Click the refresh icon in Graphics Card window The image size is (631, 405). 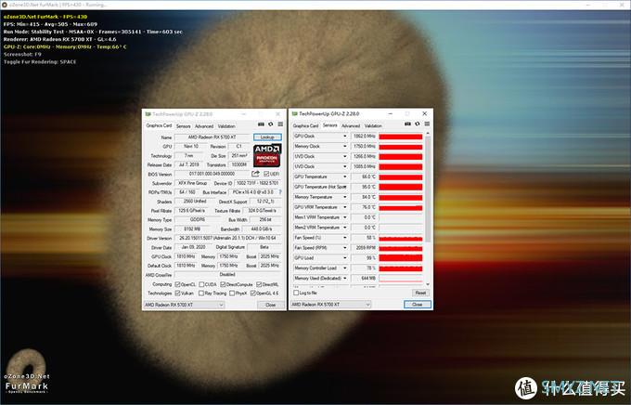[x=271, y=124]
